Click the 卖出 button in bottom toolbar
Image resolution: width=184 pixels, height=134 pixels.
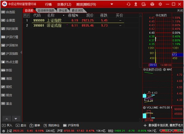click(21, 125)
